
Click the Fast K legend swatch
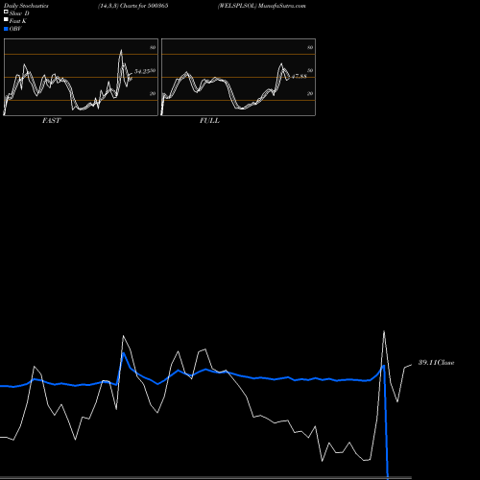(x=6, y=20)
